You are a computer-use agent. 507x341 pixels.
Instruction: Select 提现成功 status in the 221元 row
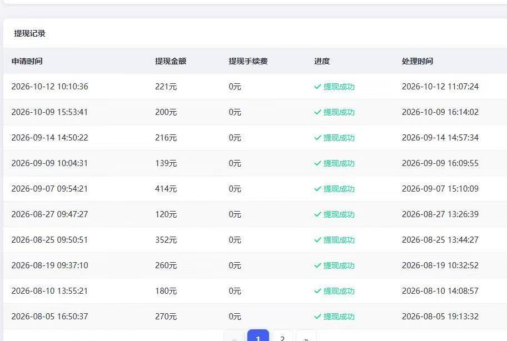(x=334, y=87)
